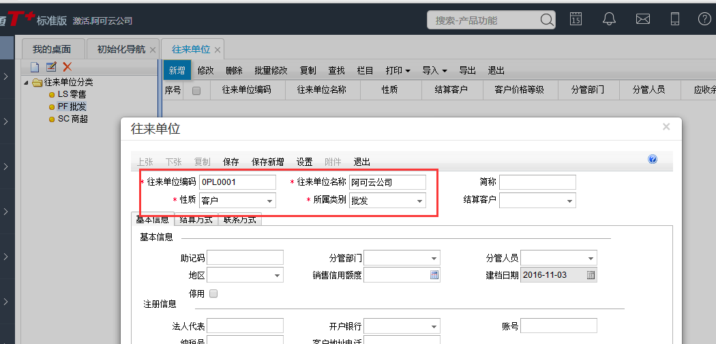The width and height of the screenshot is (716, 344).
Task: Click the mobile phone icon
Action: pyautogui.click(x=675, y=19)
